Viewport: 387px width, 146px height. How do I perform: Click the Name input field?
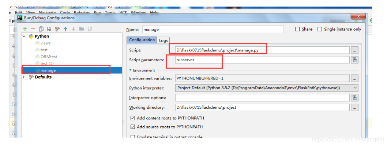213,30
